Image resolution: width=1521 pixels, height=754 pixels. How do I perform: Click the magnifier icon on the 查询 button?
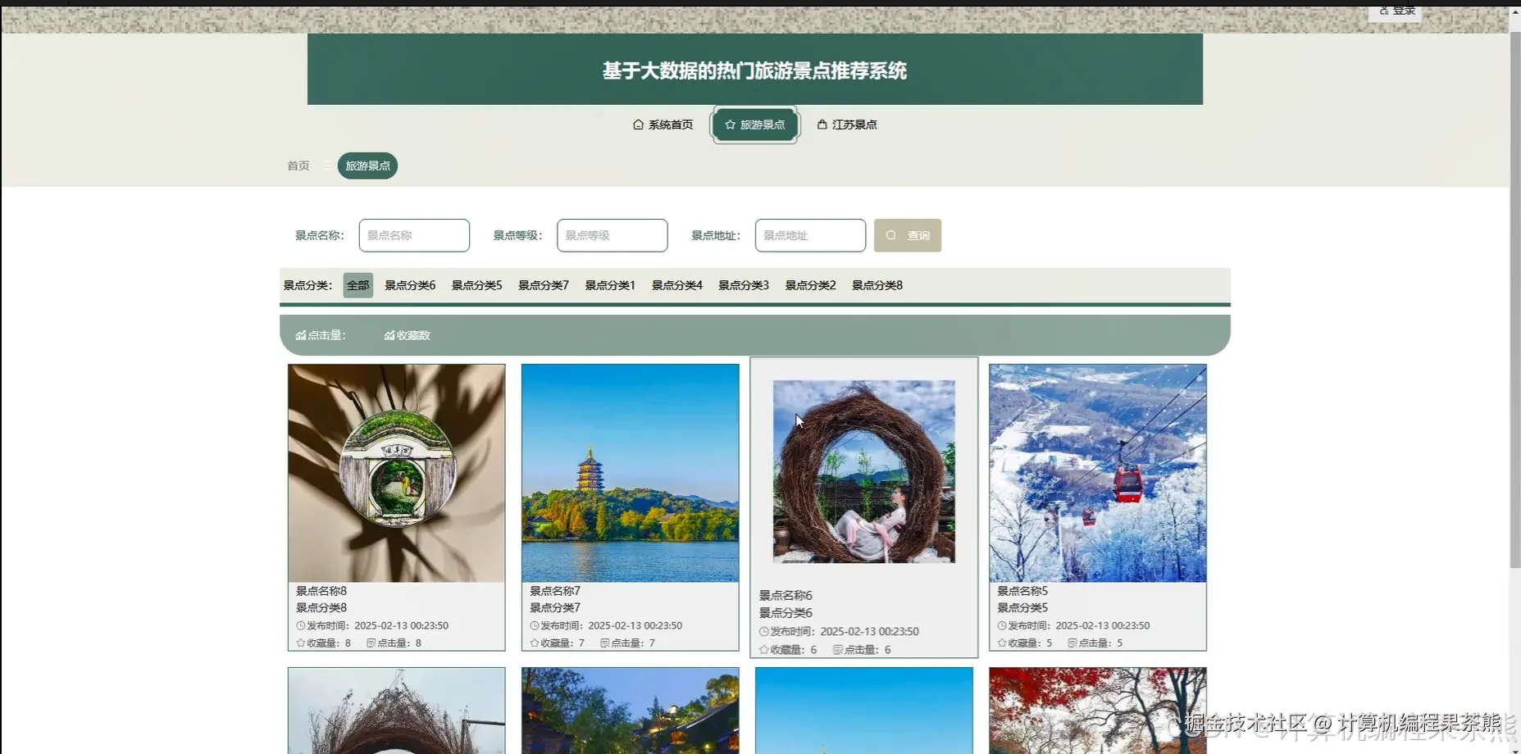[891, 235]
